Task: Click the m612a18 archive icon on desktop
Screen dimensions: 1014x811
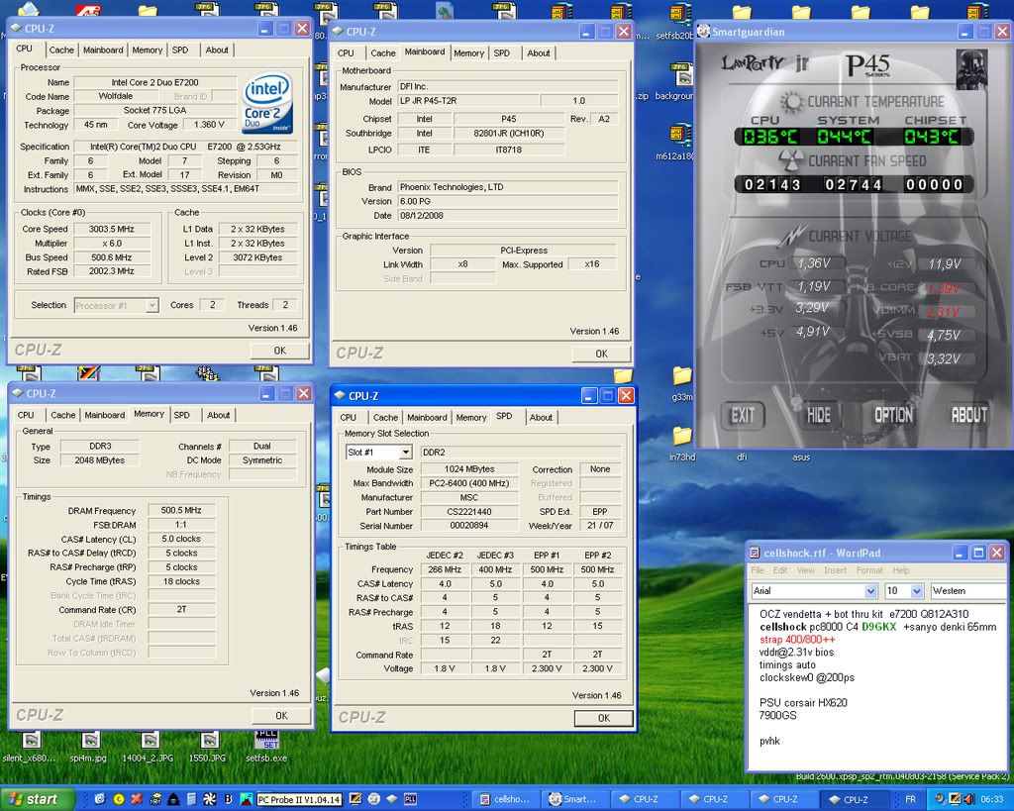Action: point(679,135)
